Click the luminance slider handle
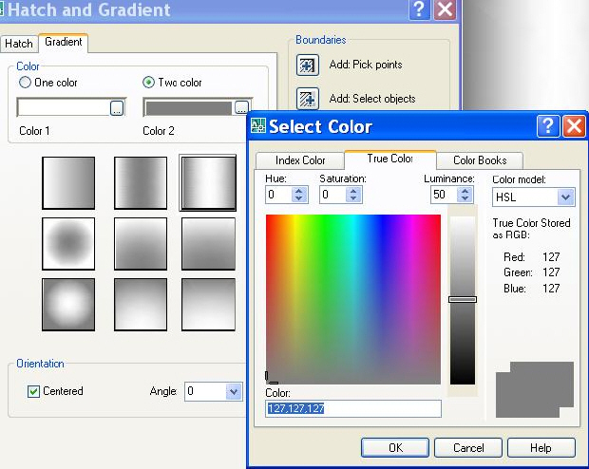Screen dimensions: 589x469 [x=463, y=299]
